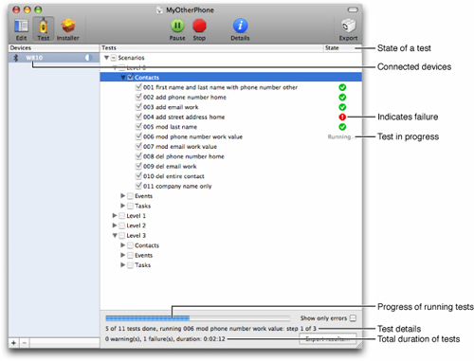Click the Running state of test 006
The height and width of the screenshot is (361, 474).
pyautogui.click(x=340, y=136)
